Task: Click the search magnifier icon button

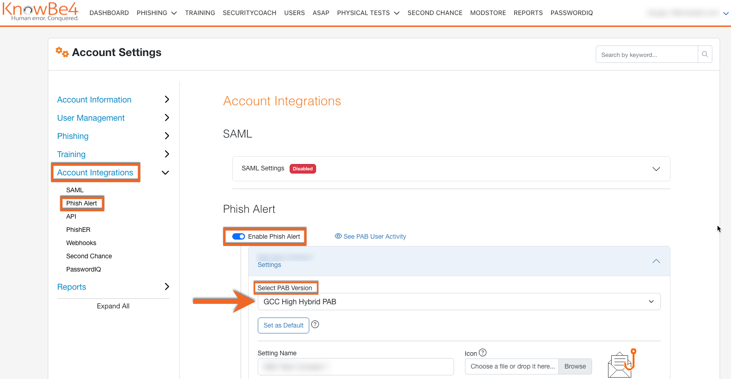Action: [x=705, y=54]
